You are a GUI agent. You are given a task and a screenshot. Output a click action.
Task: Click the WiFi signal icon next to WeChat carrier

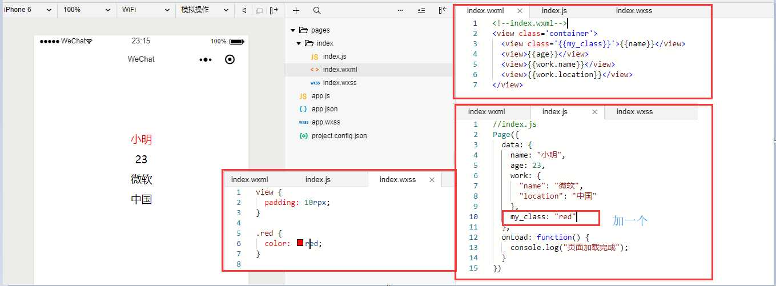(x=89, y=41)
